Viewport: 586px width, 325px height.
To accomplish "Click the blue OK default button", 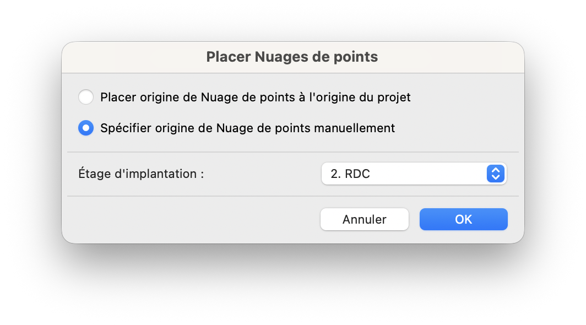I will 463,219.
